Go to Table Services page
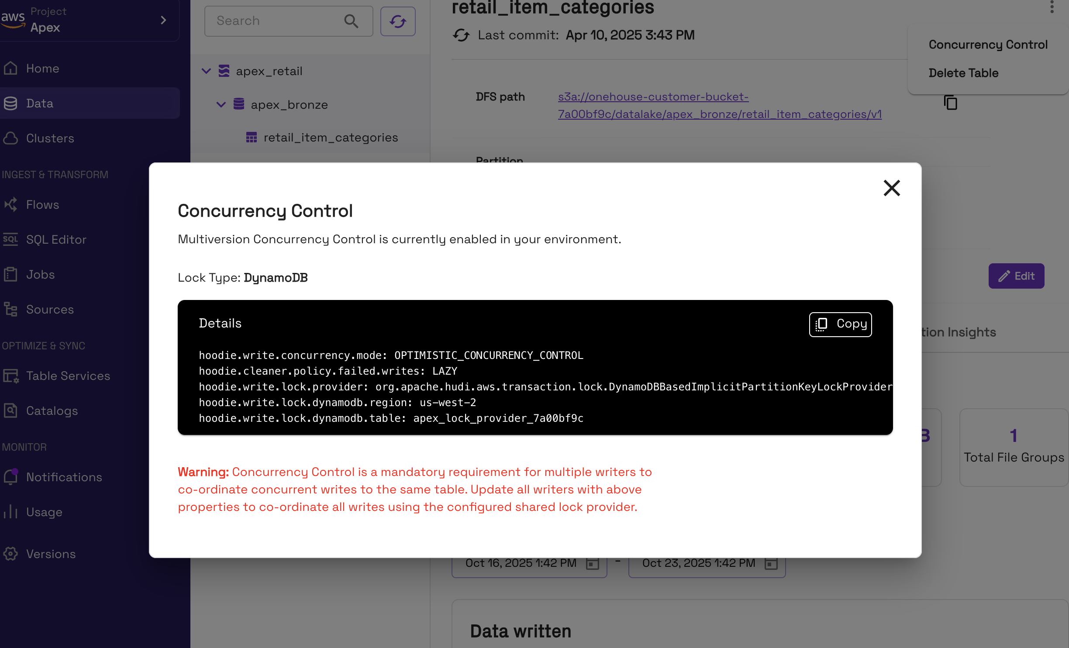This screenshot has height=648, width=1069. [x=68, y=376]
